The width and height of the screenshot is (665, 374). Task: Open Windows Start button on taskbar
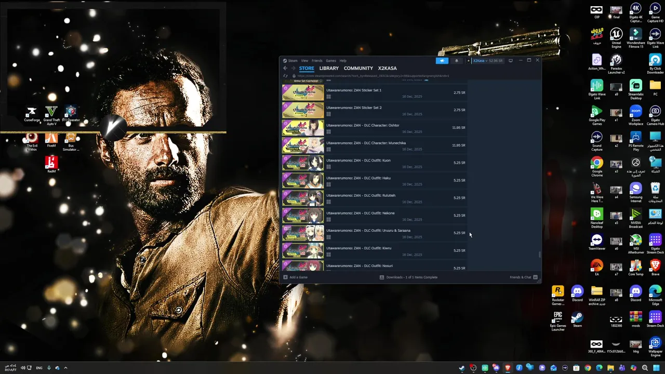(656, 368)
